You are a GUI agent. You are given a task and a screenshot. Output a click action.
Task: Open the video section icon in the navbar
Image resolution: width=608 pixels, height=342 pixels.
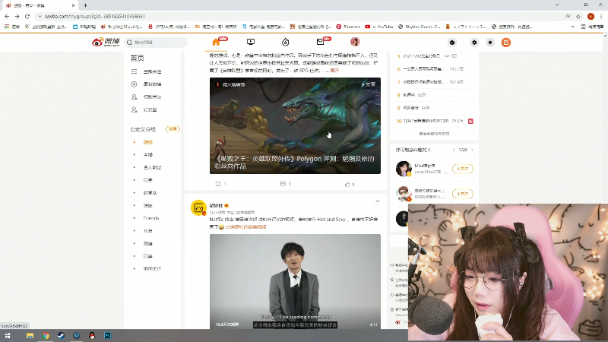click(x=251, y=42)
